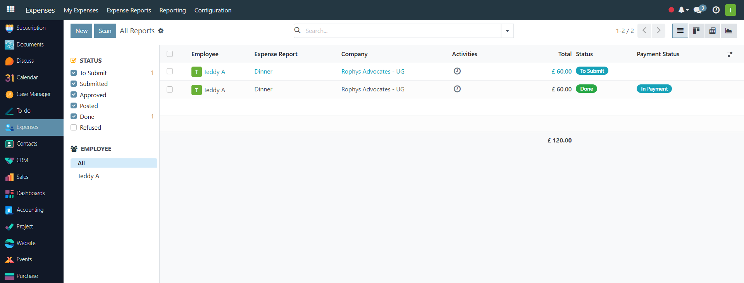The image size is (744, 283).
Task: Toggle the Approved status filter
Action: pyautogui.click(x=74, y=95)
